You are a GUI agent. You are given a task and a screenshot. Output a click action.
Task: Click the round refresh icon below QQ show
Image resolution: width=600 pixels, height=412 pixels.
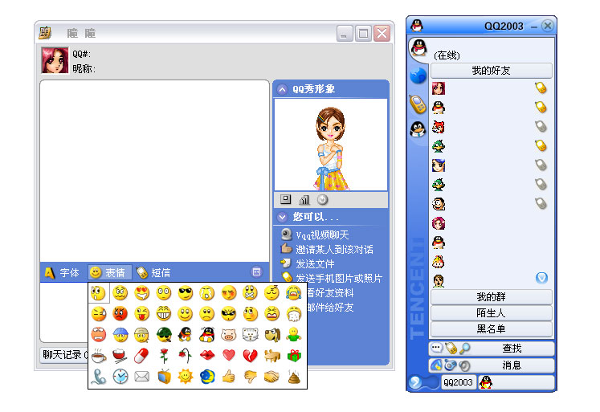coord(323,200)
